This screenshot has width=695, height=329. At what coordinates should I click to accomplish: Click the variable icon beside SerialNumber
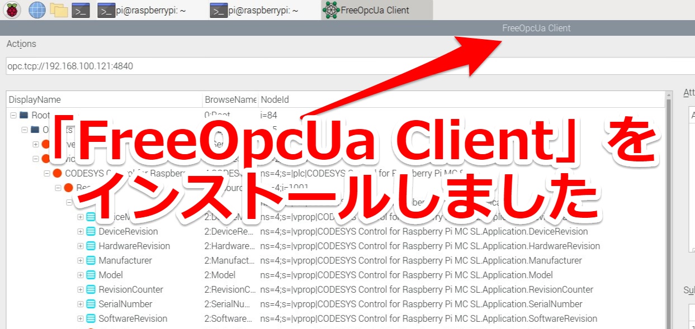pos(91,304)
